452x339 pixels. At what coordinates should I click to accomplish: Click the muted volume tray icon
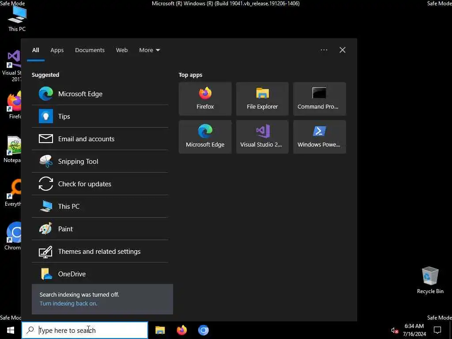[x=395, y=331]
